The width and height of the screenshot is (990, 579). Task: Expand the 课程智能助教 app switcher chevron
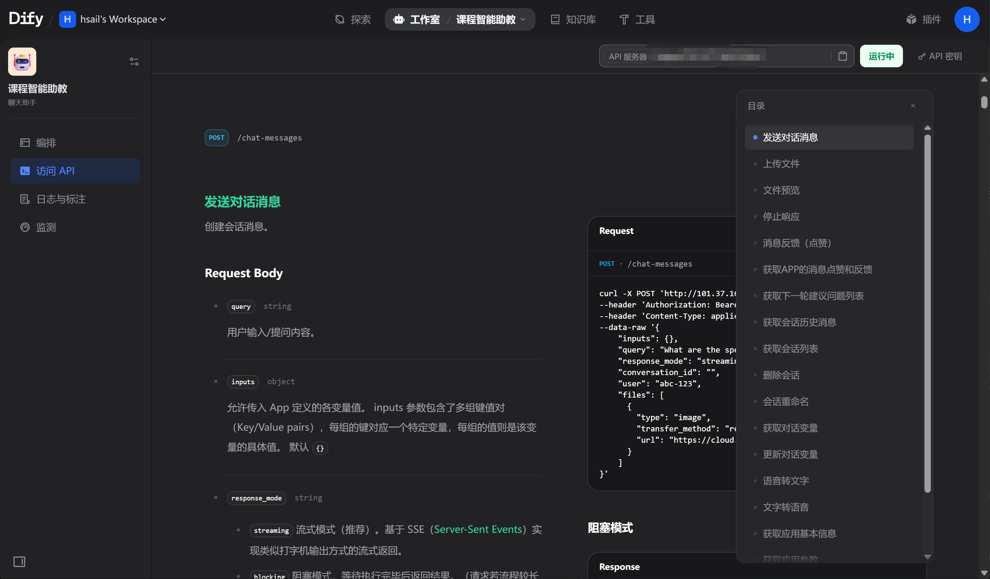pyautogui.click(x=523, y=19)
